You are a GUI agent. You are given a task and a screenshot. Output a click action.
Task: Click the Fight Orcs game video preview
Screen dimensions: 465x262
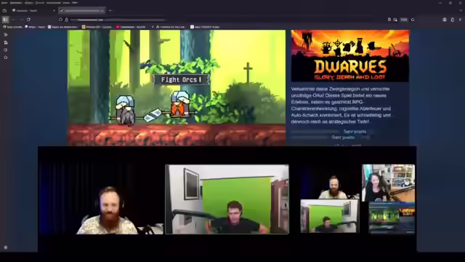click(177, 87)
